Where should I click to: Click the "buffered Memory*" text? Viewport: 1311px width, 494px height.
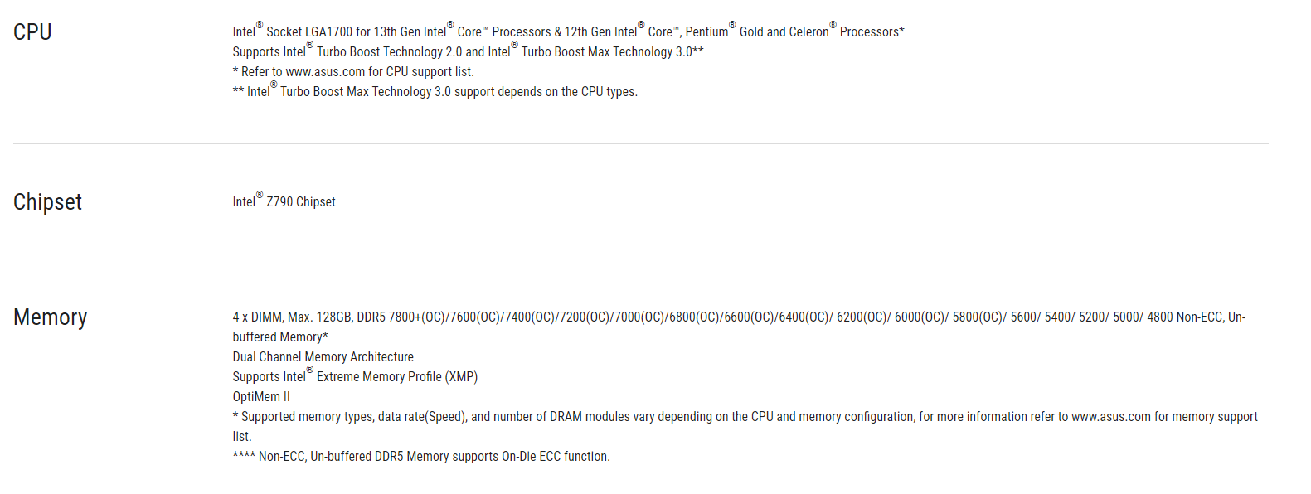280,337
